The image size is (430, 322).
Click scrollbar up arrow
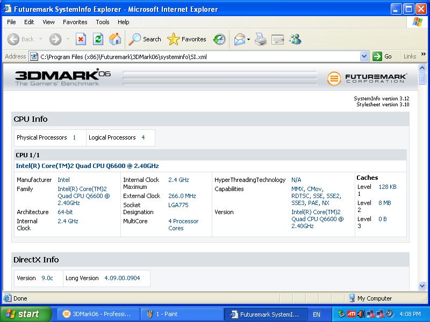coord(422,68)
